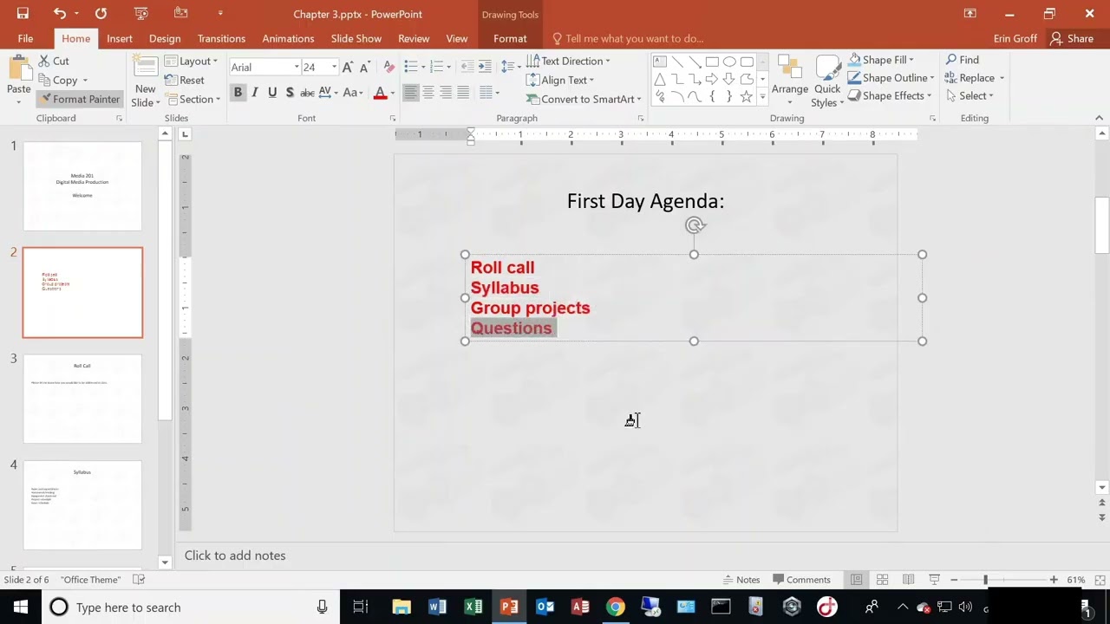Open the font size 24 dropdown
This screenshot has height=624, width=1110.
coord(334,68)
